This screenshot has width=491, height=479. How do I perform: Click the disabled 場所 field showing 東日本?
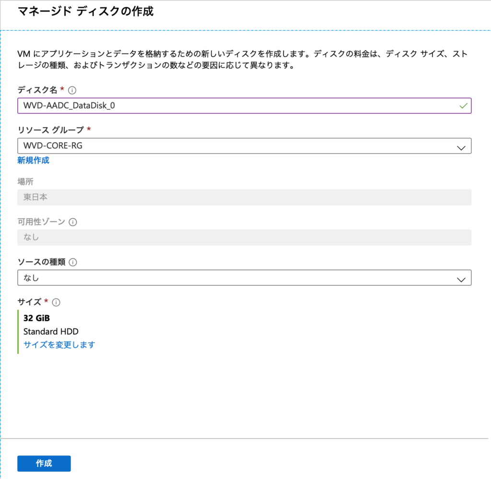244,197
